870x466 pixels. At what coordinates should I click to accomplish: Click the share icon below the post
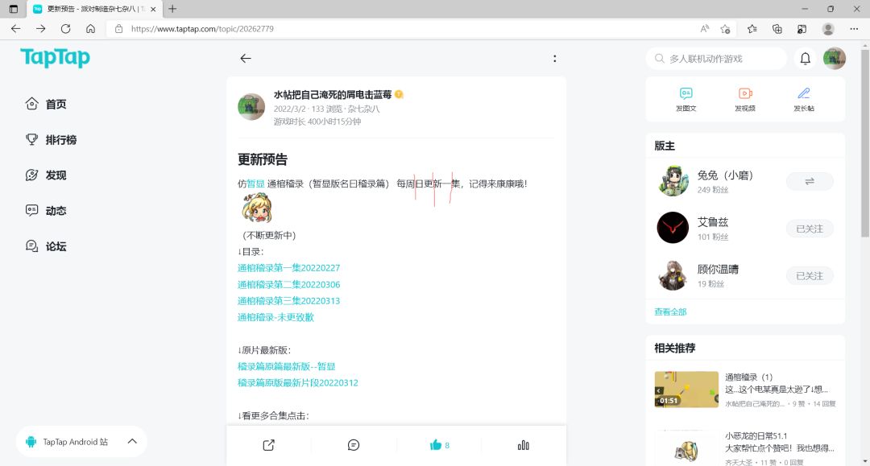point(268,445)
